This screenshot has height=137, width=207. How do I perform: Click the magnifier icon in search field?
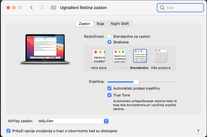pyautogui.click(x=162, y=8)
